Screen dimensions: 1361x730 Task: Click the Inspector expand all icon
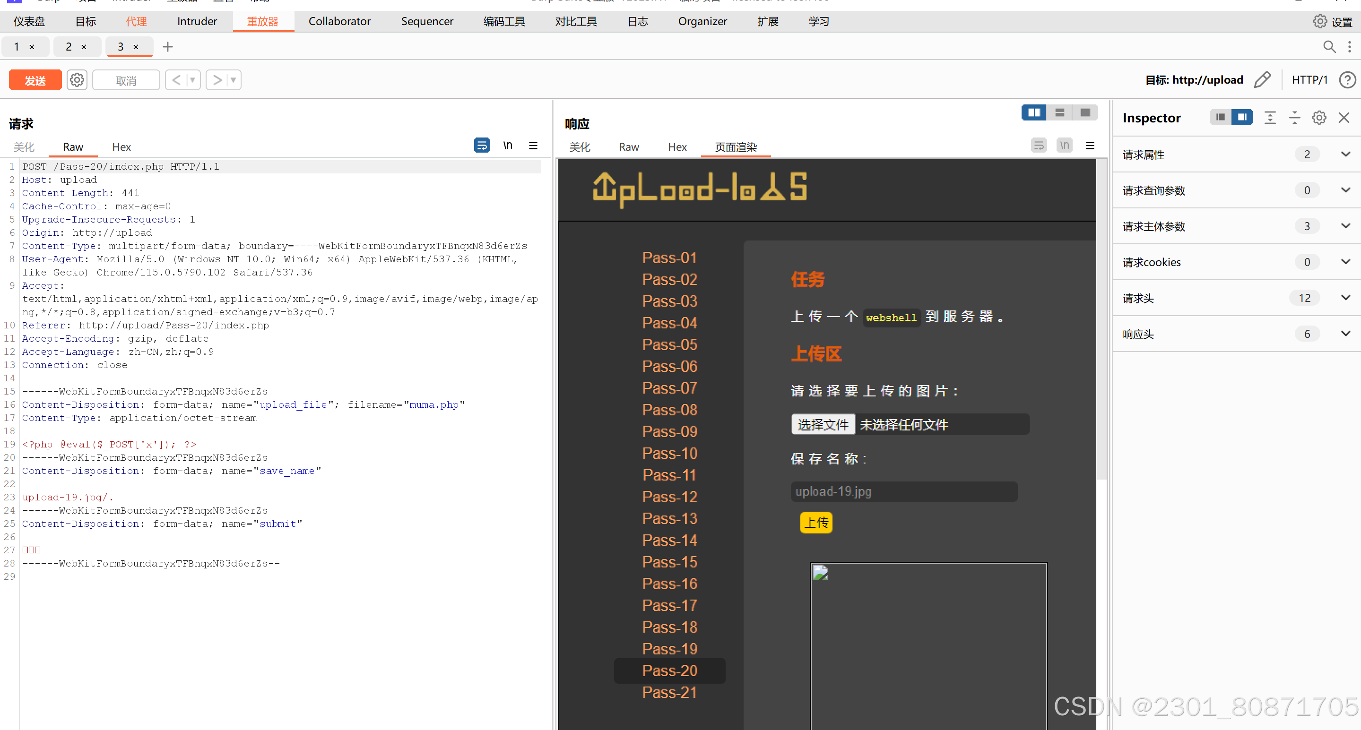(x=1270, y=118)
